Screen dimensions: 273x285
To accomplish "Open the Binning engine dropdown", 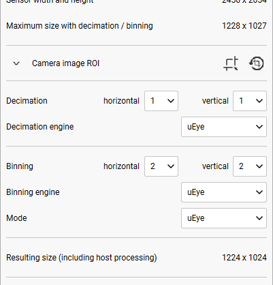I will point(224,192).
